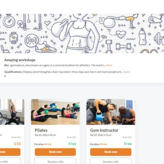Click the exercise bike icon in banner
The image size is (164, 164).
155,20
